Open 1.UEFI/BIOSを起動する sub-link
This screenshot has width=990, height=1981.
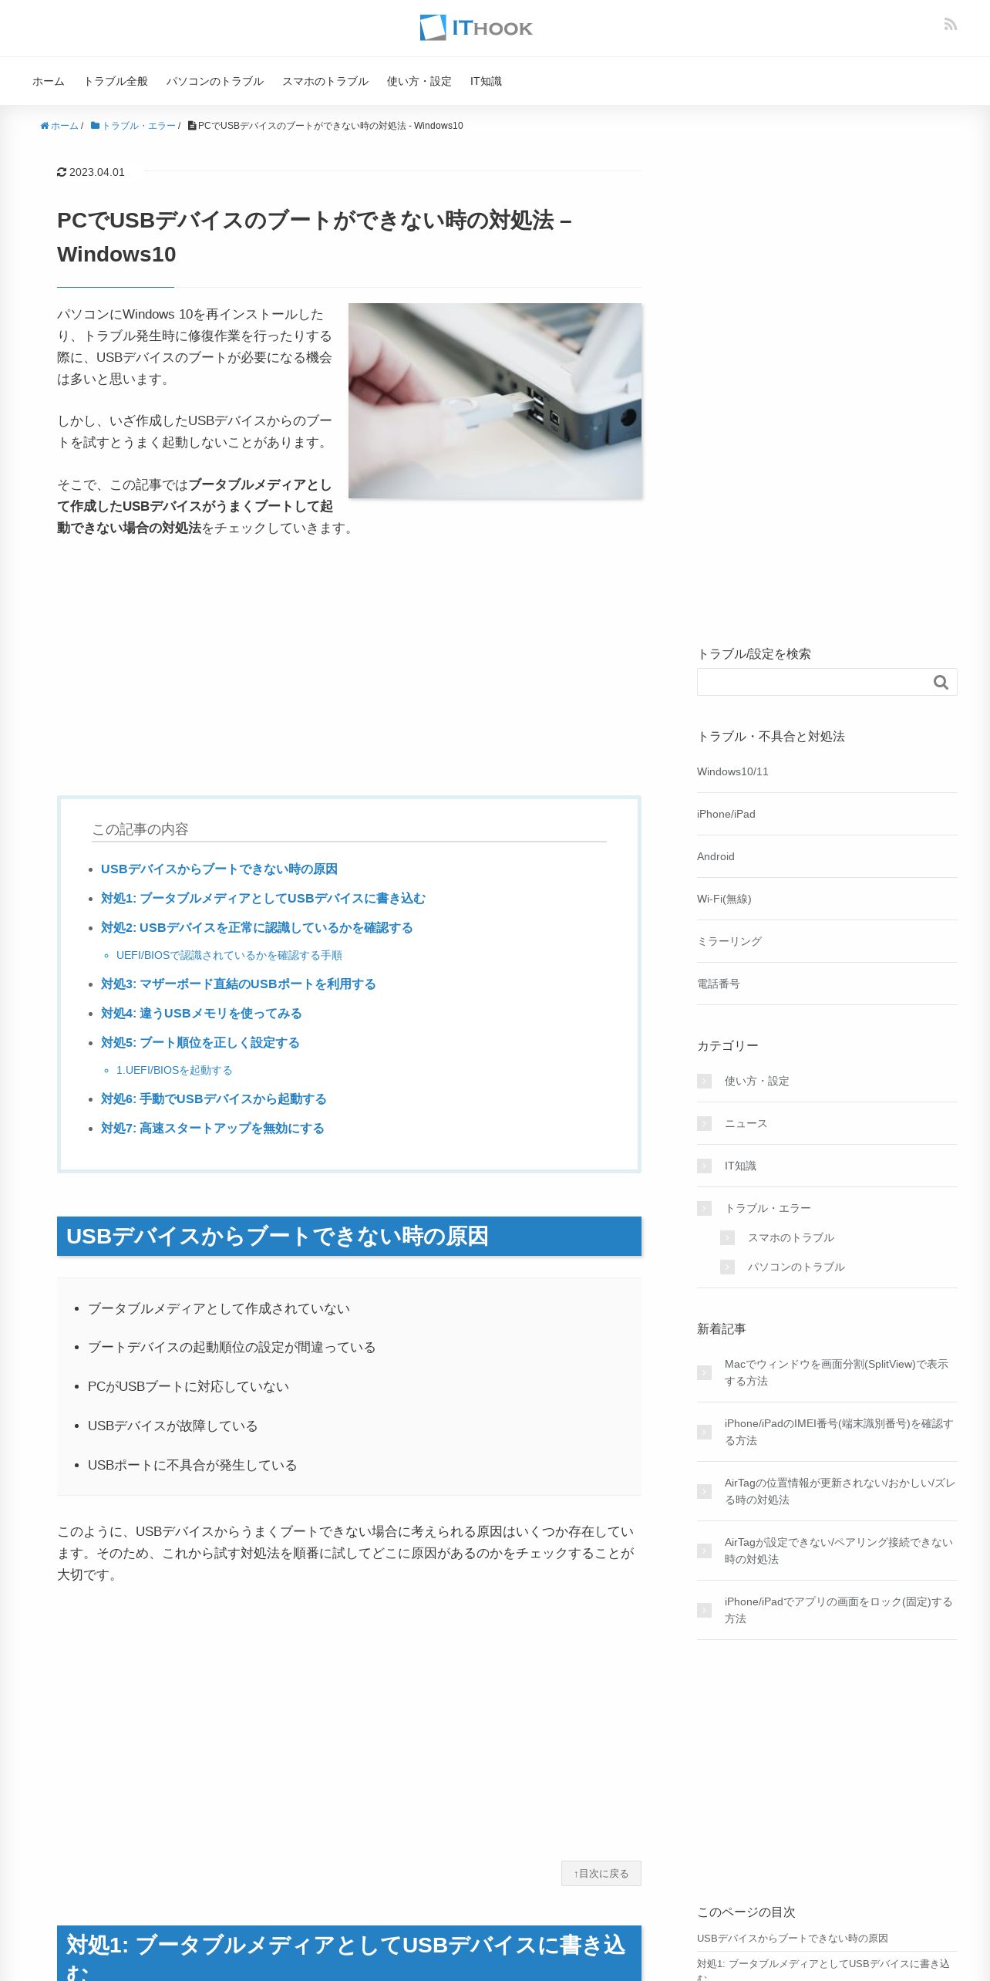(174, 1071)
